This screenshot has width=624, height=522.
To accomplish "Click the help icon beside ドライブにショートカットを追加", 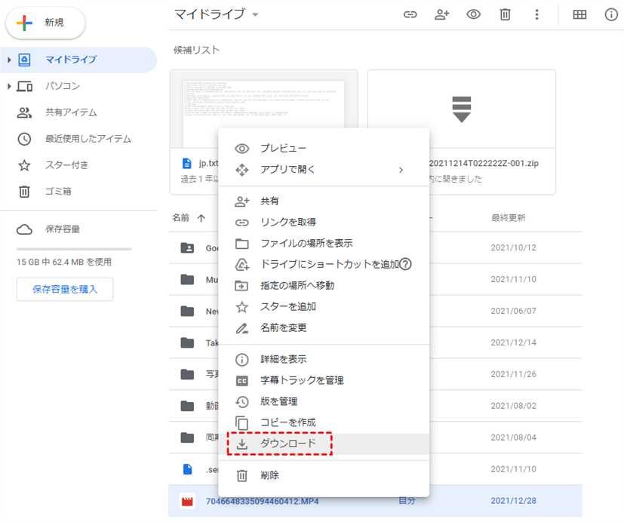I will [x=405, y=264].
